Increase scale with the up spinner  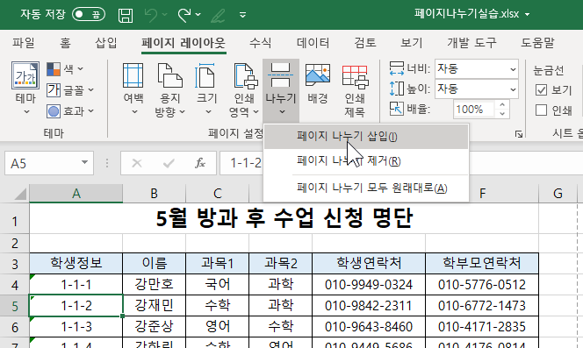[x=502, y=105]
